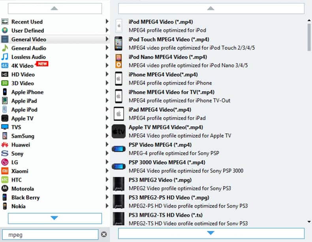The height and width of the screenshot is (242, 312).
Task: Expand the User Defined submenu arrow
Action: (107, 30)
